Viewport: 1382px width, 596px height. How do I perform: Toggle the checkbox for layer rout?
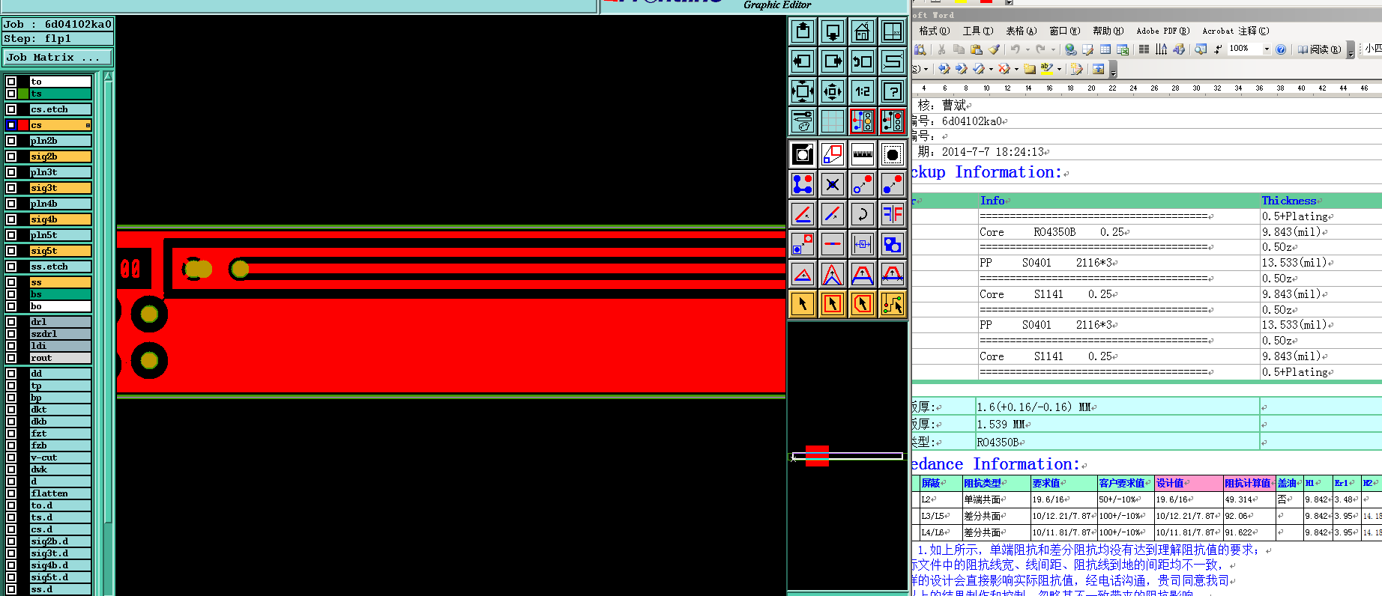click(11, 358)
